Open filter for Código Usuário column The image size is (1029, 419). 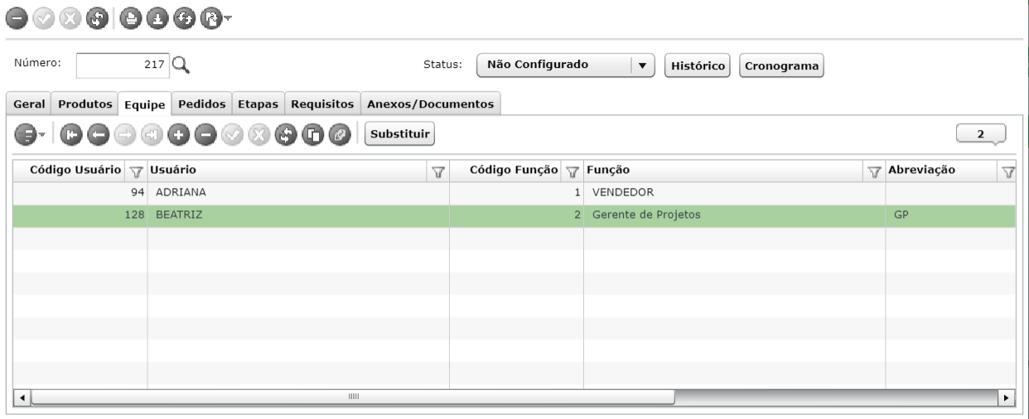[138, 171]
